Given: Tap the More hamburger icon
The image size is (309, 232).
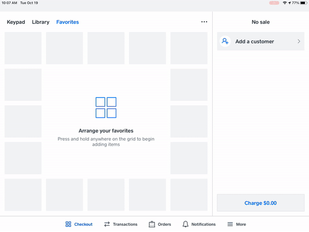Looking at the screenshot, I should pyautogui.click(x=229, y=224).
